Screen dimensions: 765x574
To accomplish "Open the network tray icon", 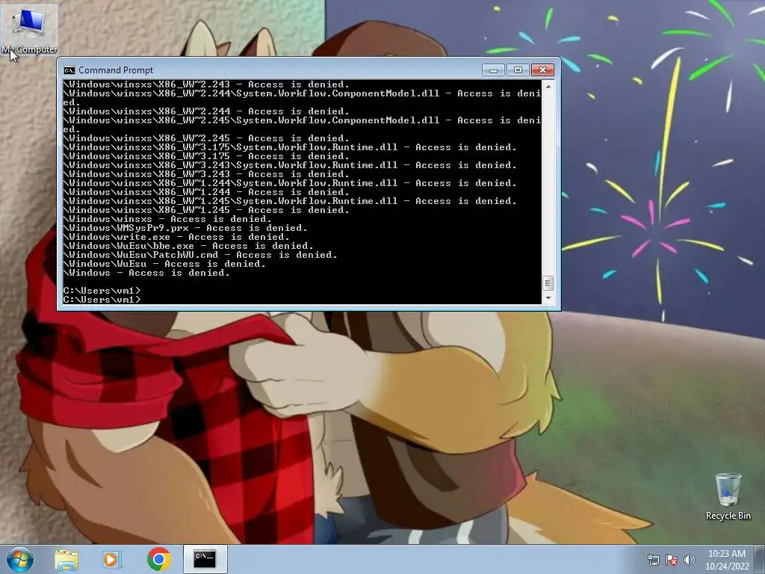I will pos(653,560).
